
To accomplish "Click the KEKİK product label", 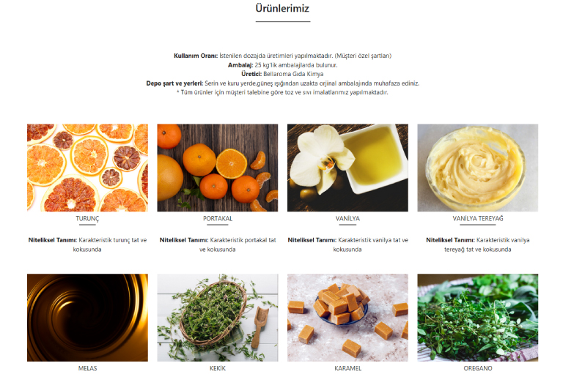I will pyautogui.click(x=218, y=368).
